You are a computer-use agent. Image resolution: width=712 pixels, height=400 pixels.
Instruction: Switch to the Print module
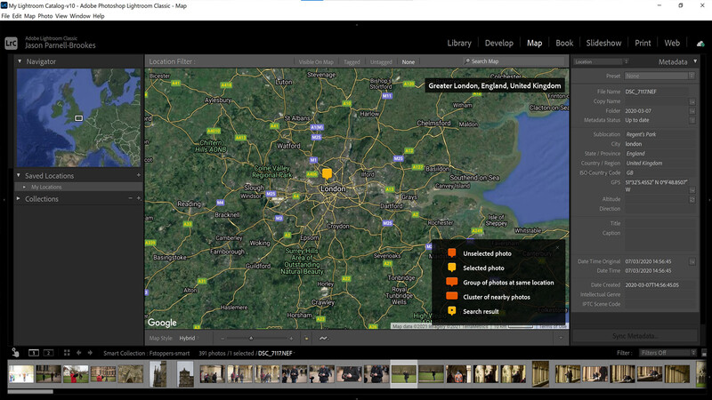[643, 43]
